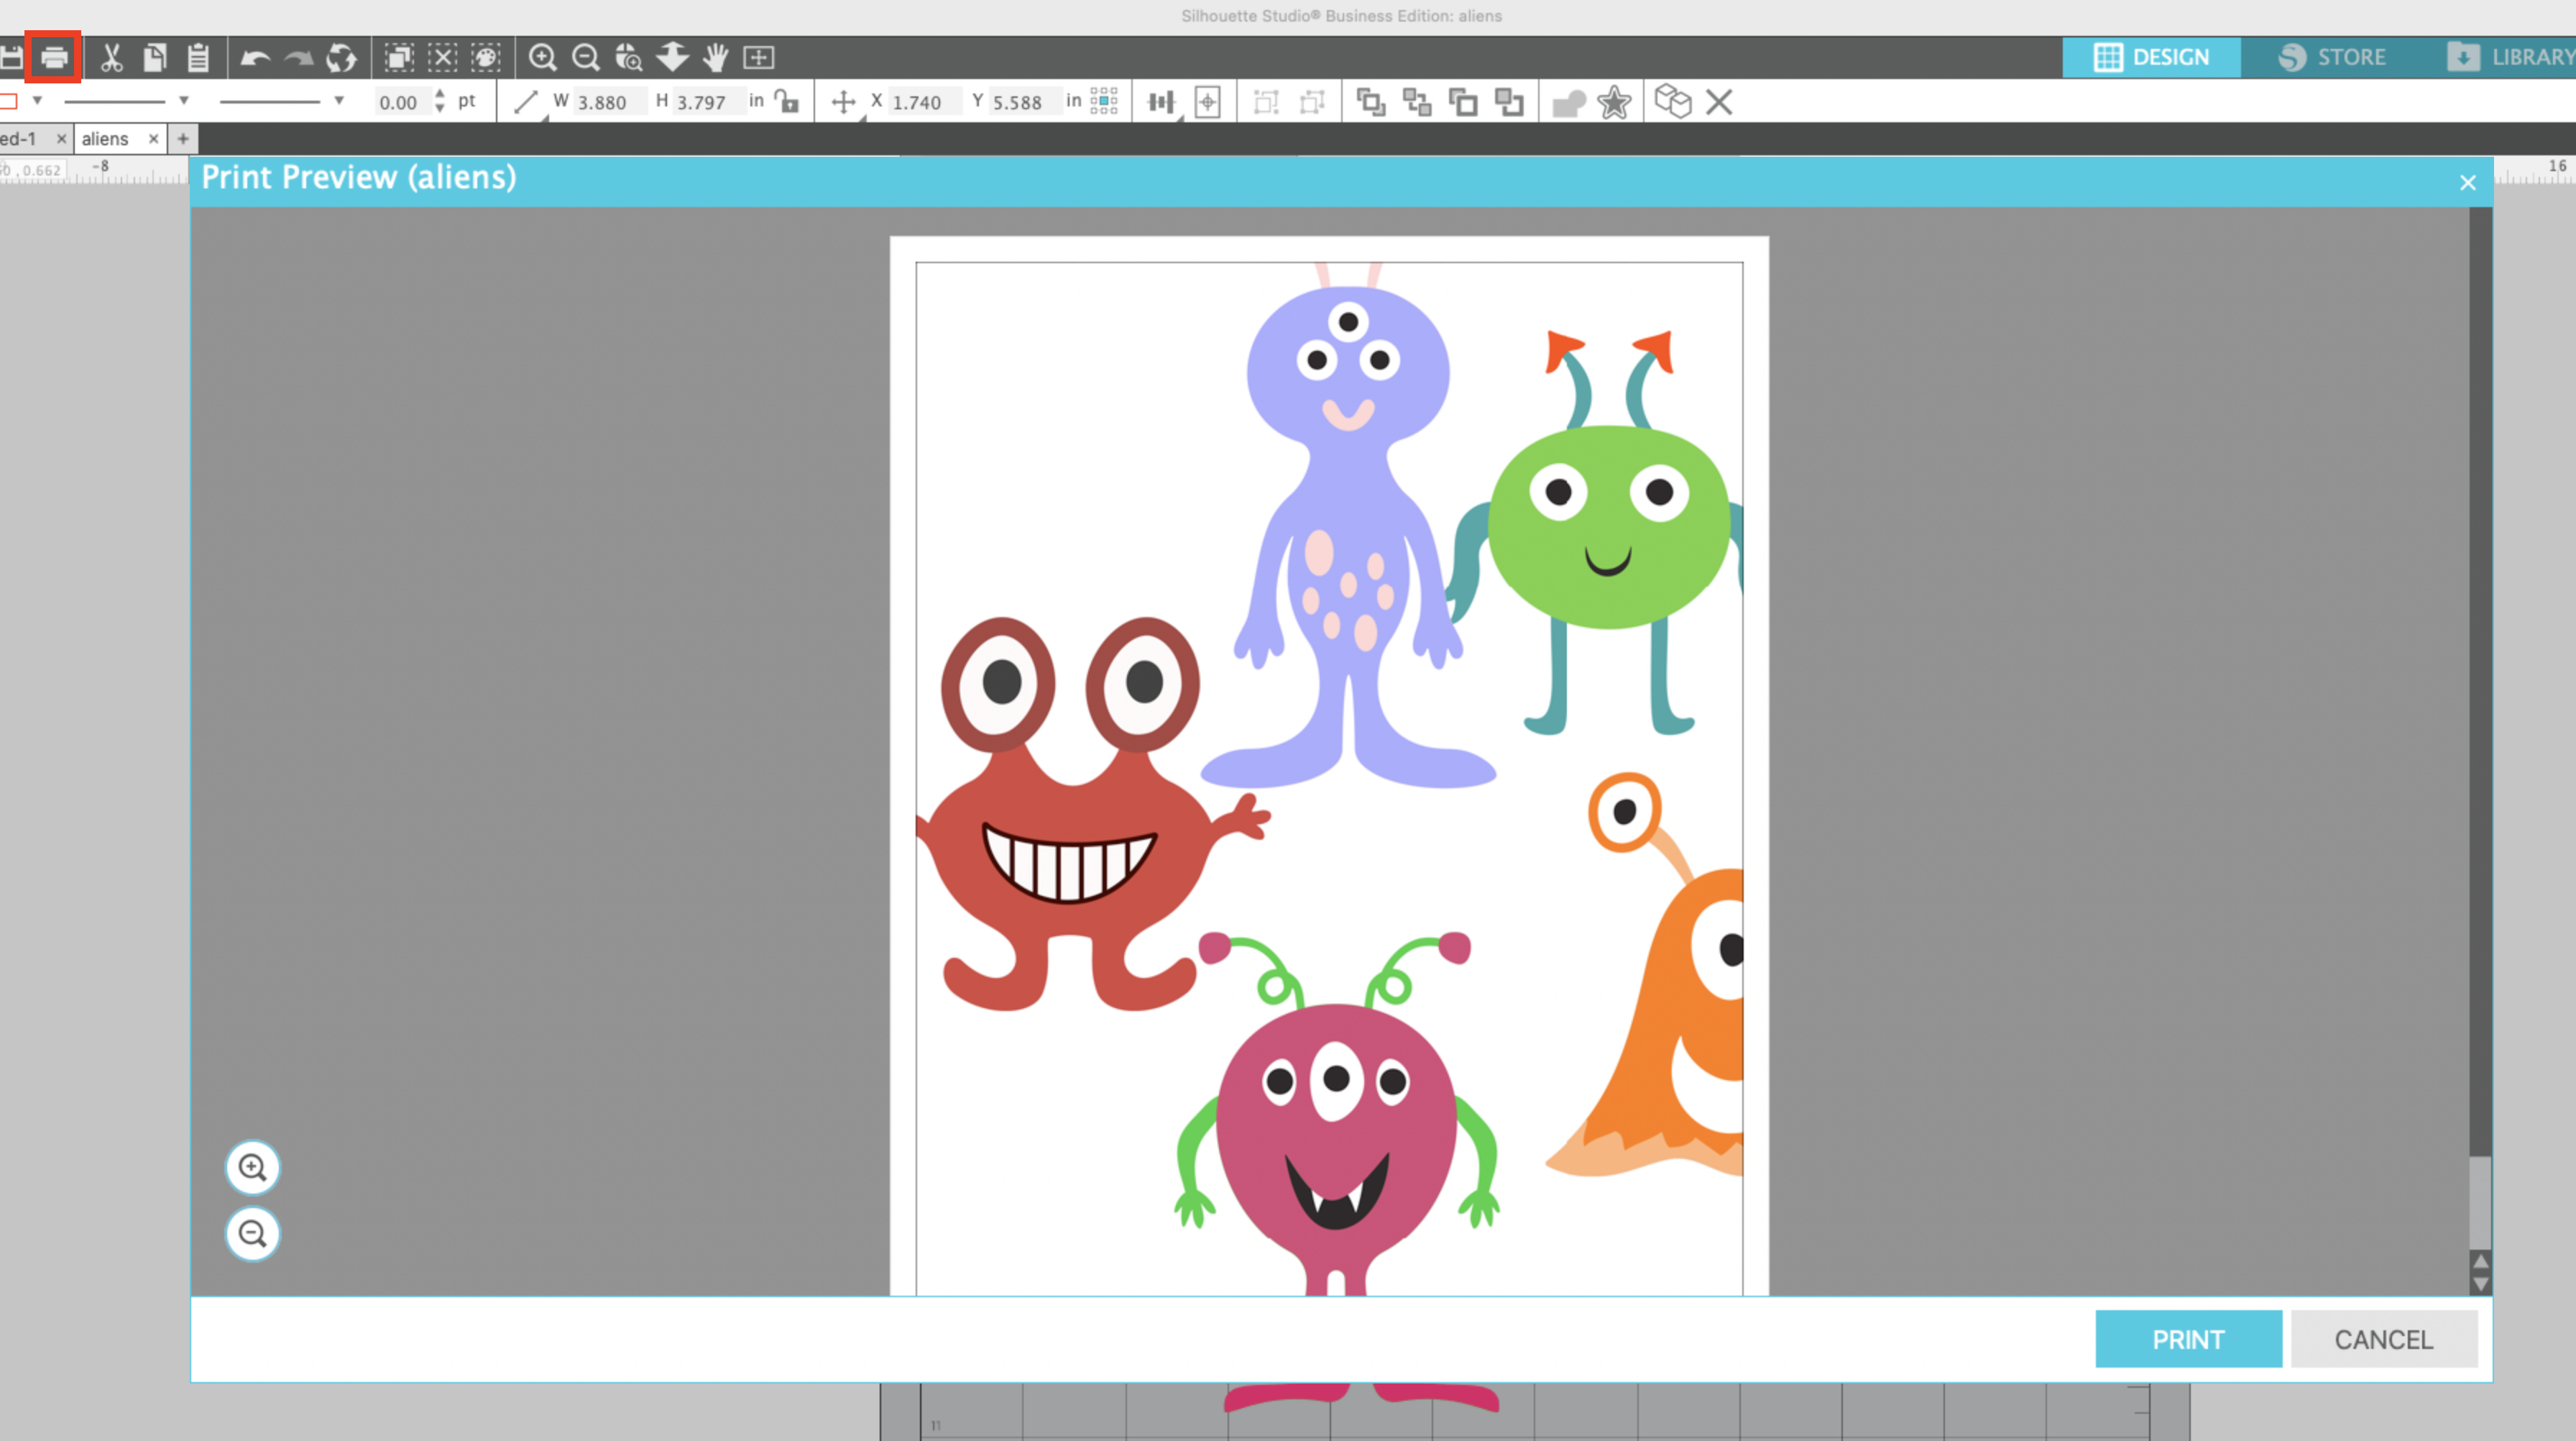Open the STORE tab
The width and height of the screenshot is (2576, 1441).
point(2332,57)
